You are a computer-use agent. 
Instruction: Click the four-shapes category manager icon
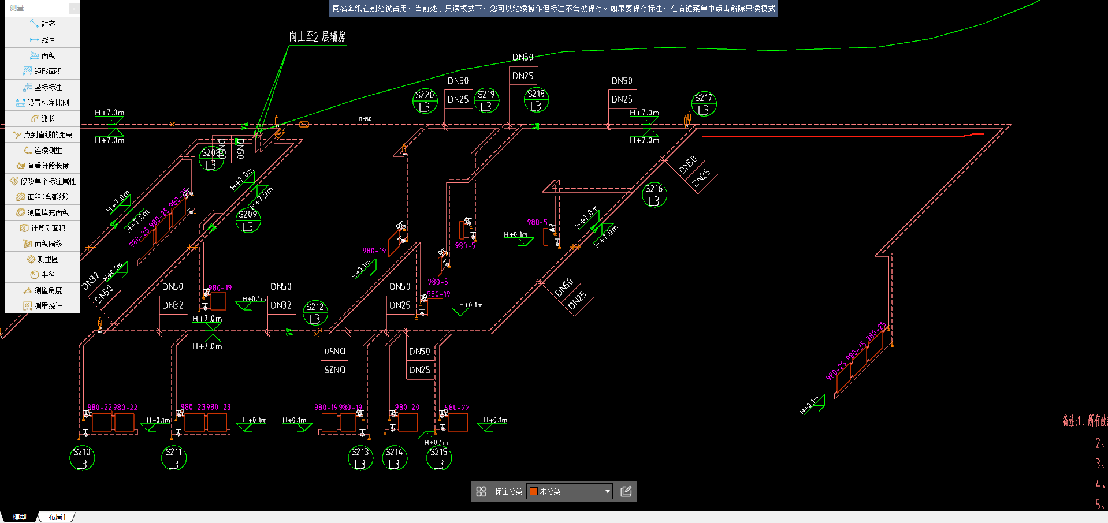point(481,491)
